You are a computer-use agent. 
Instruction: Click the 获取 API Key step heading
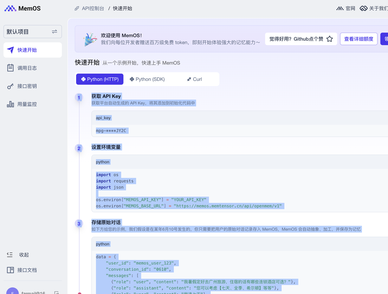point(106,96)
